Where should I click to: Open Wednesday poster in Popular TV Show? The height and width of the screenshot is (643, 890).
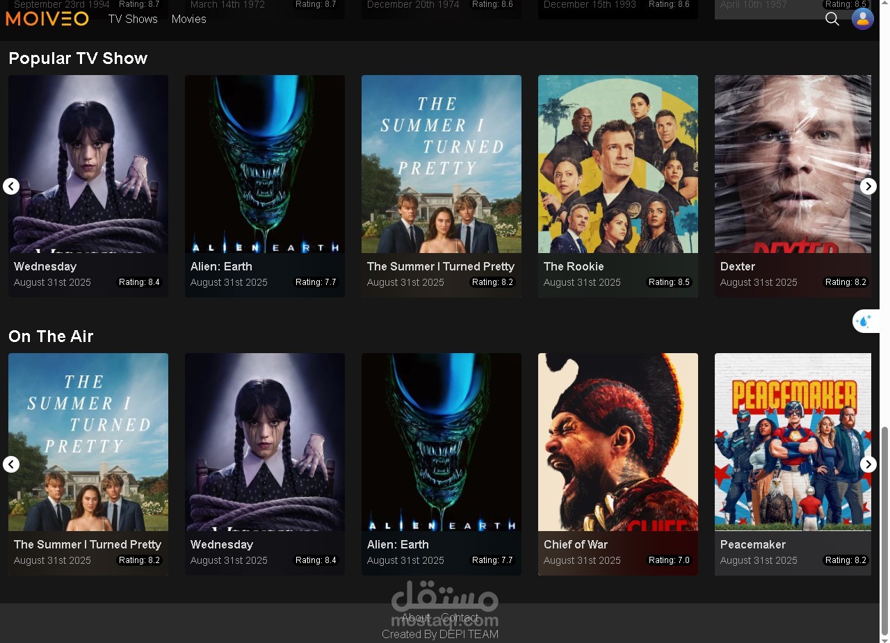tap(88, 164)
